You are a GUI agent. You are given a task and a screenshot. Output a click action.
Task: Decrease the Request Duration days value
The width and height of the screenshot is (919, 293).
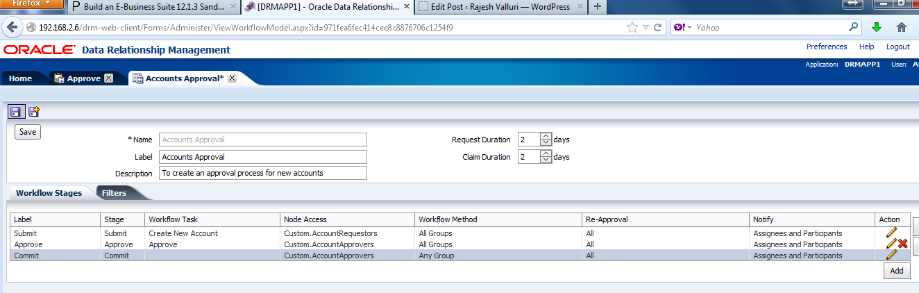click(546, 143)
